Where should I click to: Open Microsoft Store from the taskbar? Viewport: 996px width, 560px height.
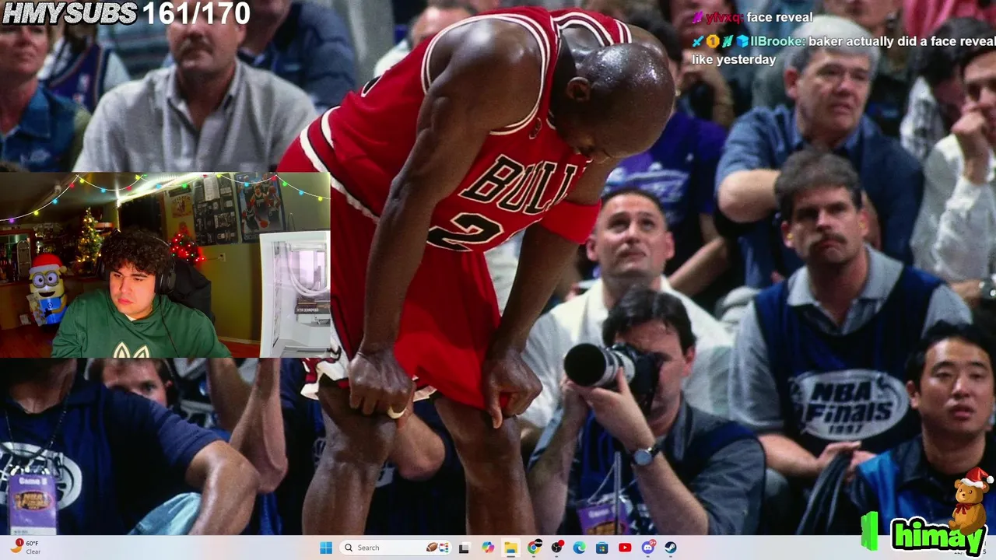point(602,548)
